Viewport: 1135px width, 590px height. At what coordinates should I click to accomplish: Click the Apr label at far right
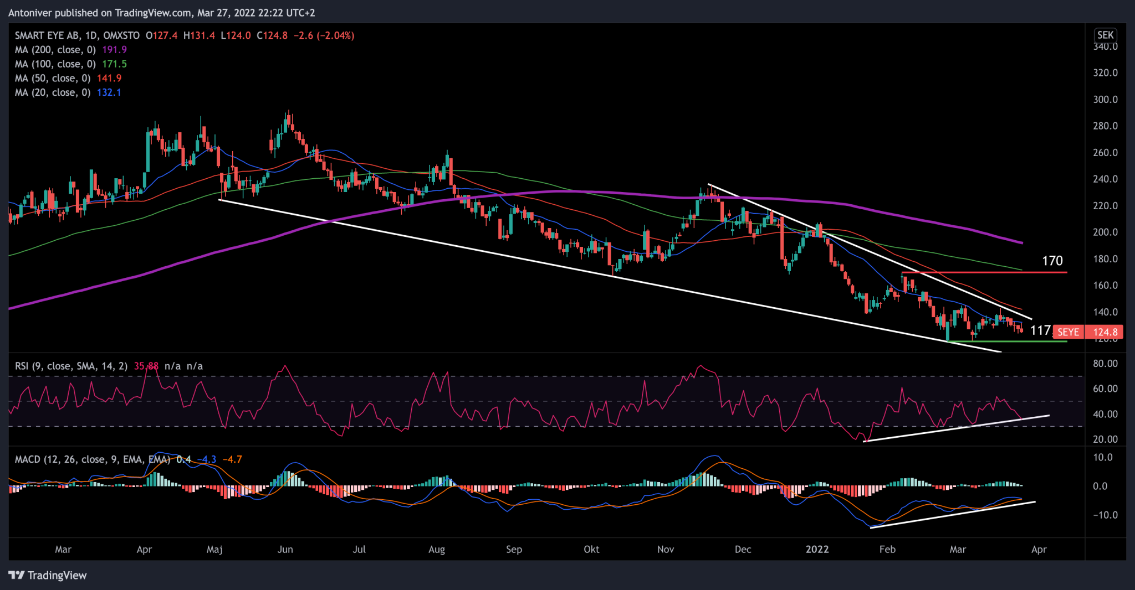coord(1039,549)
